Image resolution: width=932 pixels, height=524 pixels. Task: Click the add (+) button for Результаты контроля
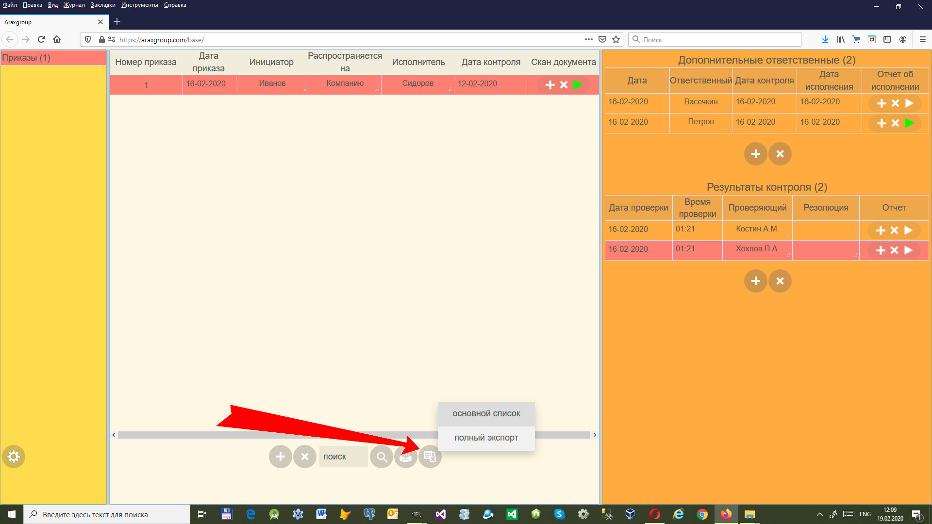(x=755, y=281)
